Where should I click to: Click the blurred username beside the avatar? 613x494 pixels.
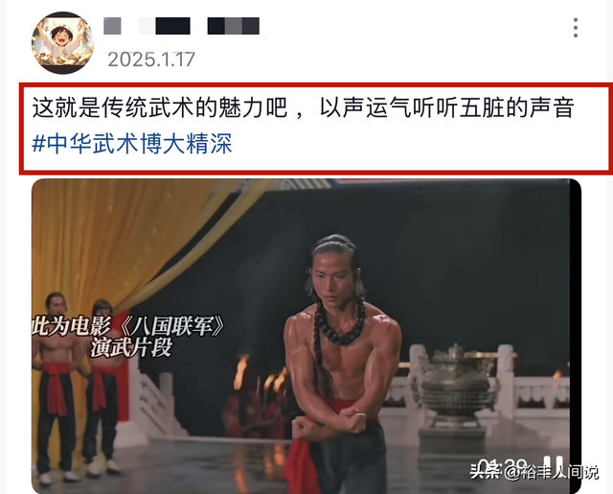pos(181,26)
